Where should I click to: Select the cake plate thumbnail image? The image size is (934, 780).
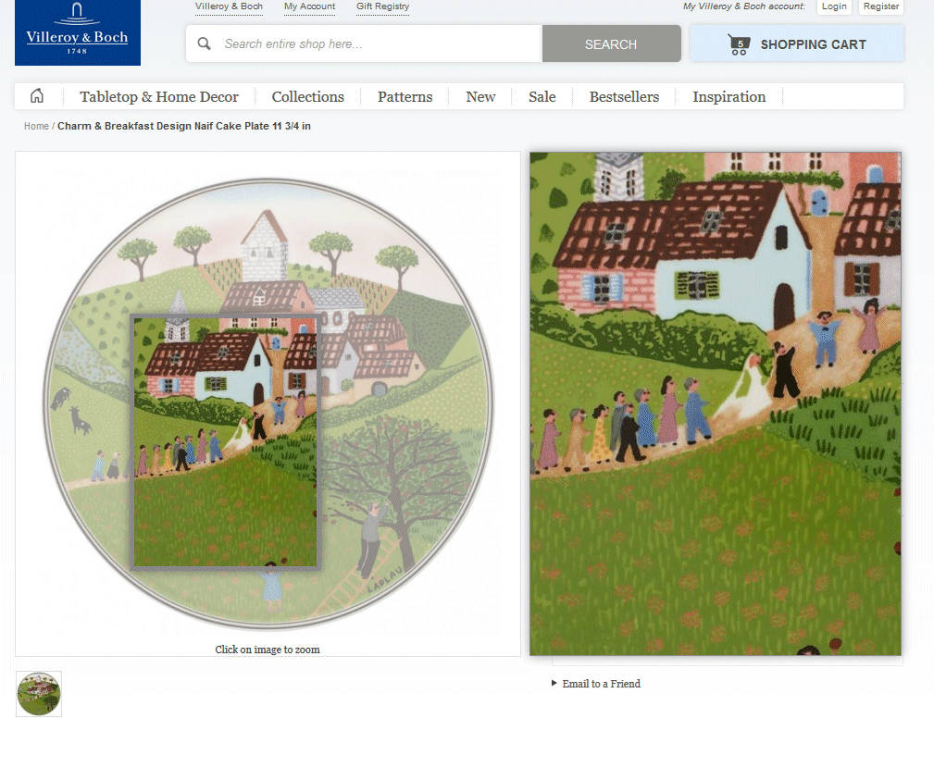[39, 694]
